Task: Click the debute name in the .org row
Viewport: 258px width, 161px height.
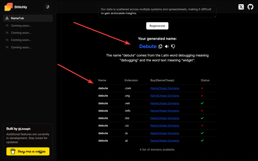Action: click(103, 96)
